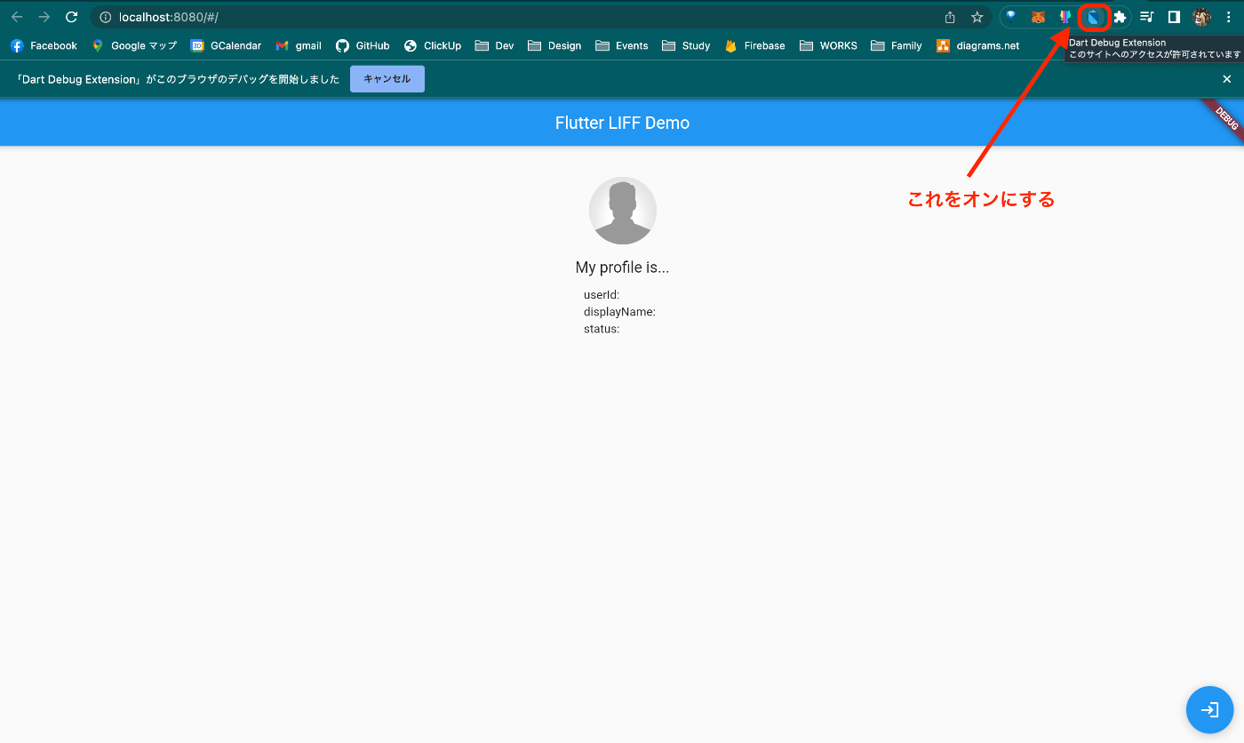
Task: Click the キャンセル button in debug banner
Action: click(x=387, y=78)
